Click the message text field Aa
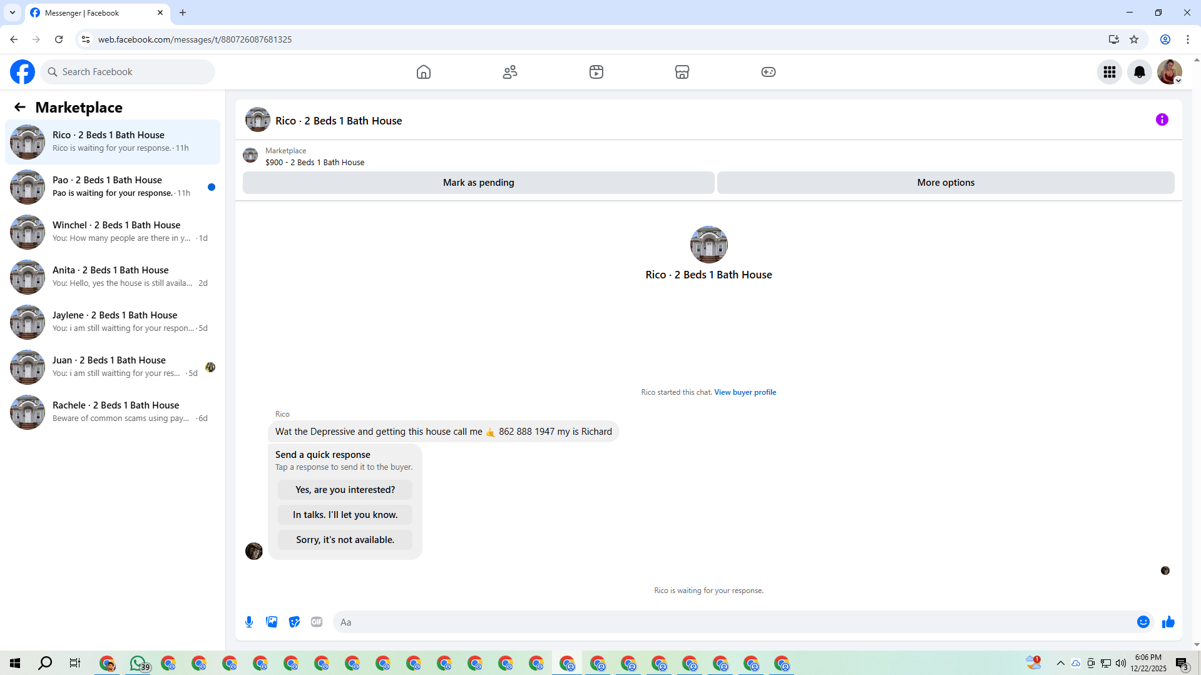The width and height of the screenshot is (1201, 675). pyautogui.click(x=732, y=622)
